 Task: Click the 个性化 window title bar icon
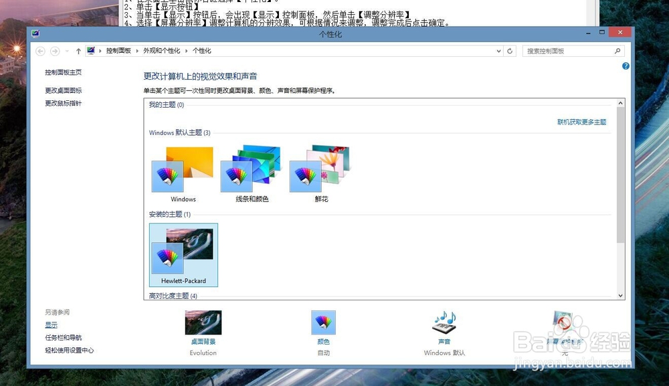coord(35,33)
